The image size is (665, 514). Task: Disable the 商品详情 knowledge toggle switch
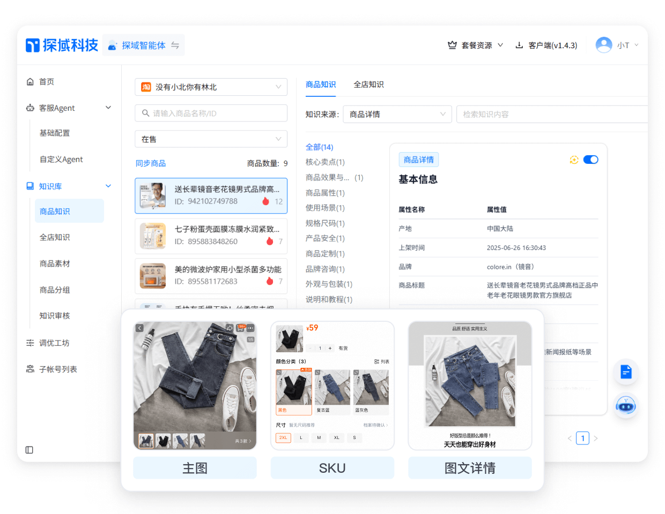590,159
